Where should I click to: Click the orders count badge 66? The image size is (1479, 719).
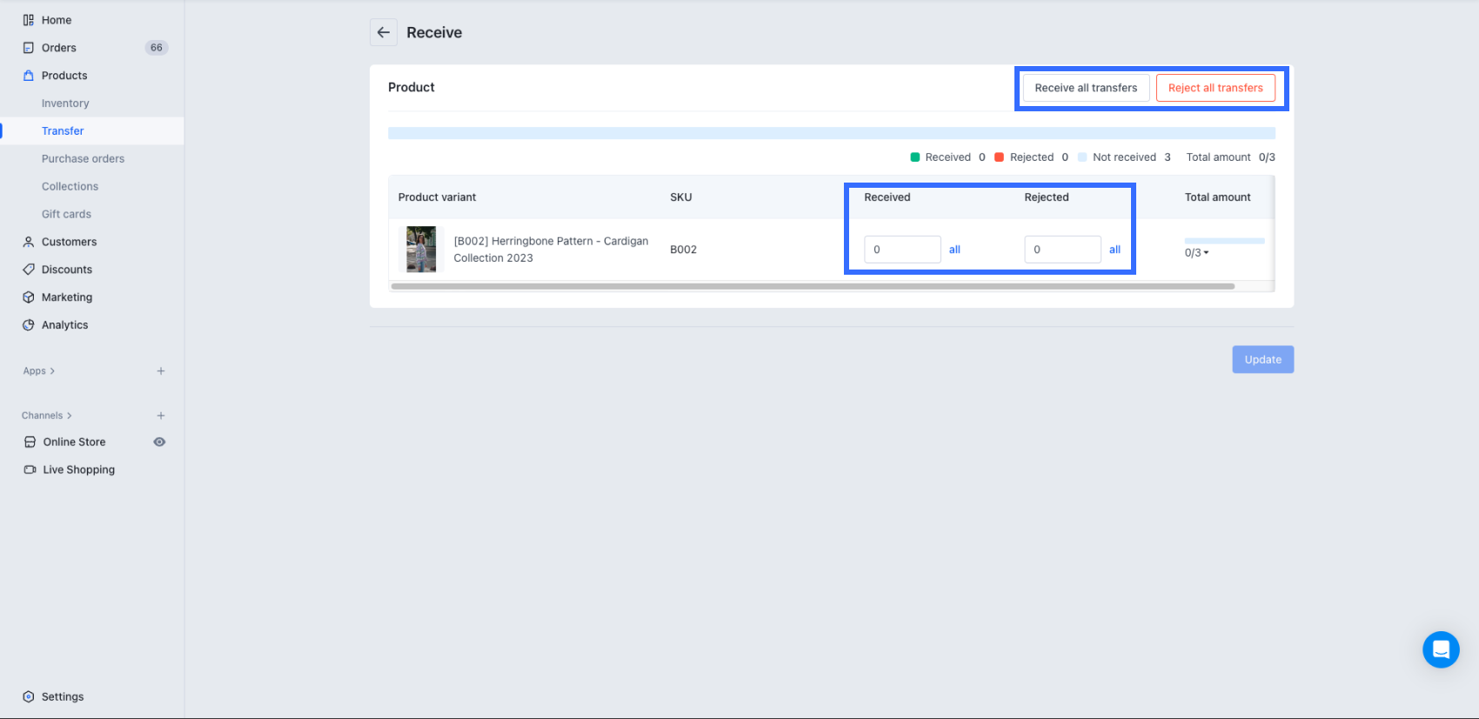[x=157, y=48]
